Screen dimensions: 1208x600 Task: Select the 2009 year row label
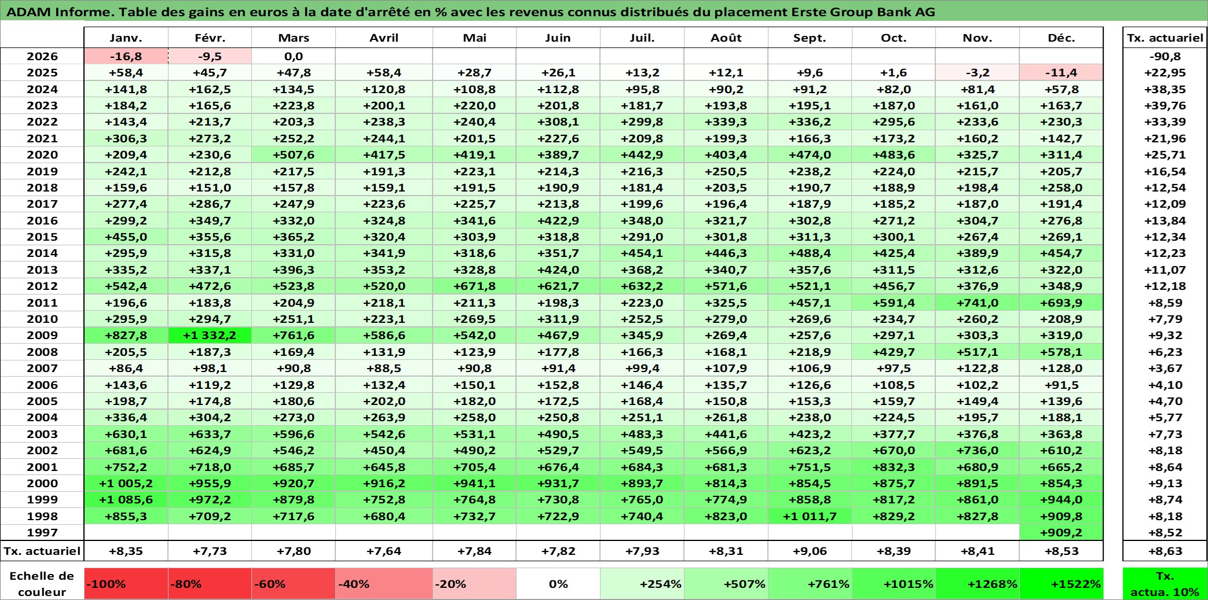(x=42, y=335)
